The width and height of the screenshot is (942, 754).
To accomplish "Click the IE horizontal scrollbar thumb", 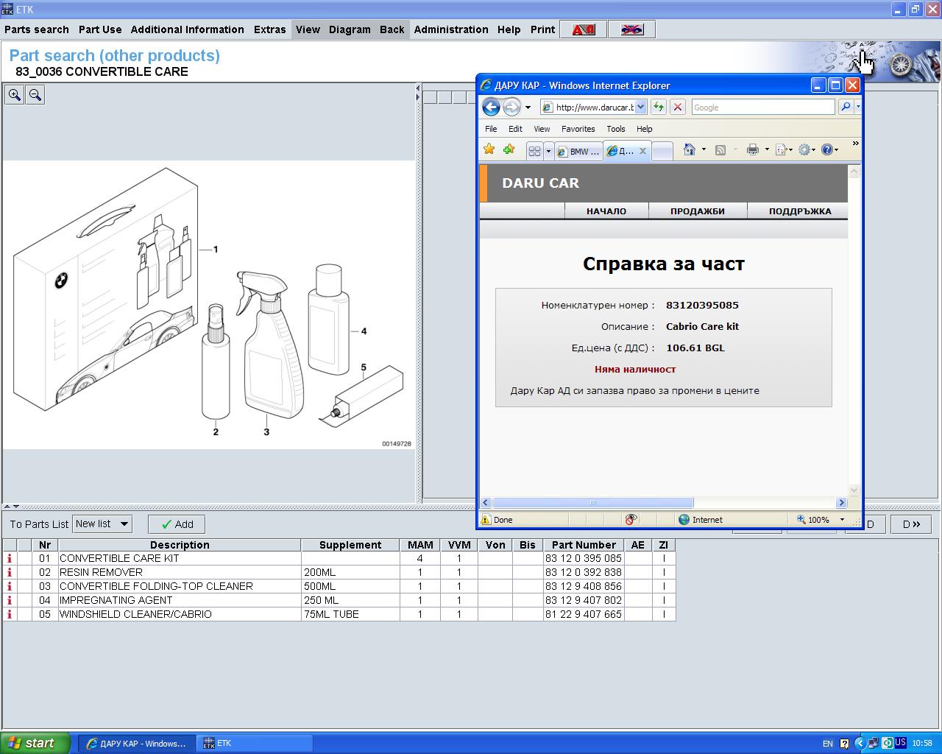I will point(592,503).
